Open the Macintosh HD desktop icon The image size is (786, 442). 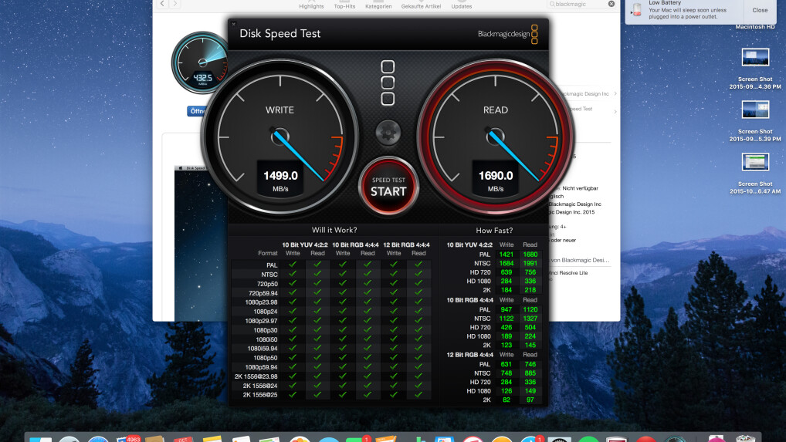(x=755, y=26)
